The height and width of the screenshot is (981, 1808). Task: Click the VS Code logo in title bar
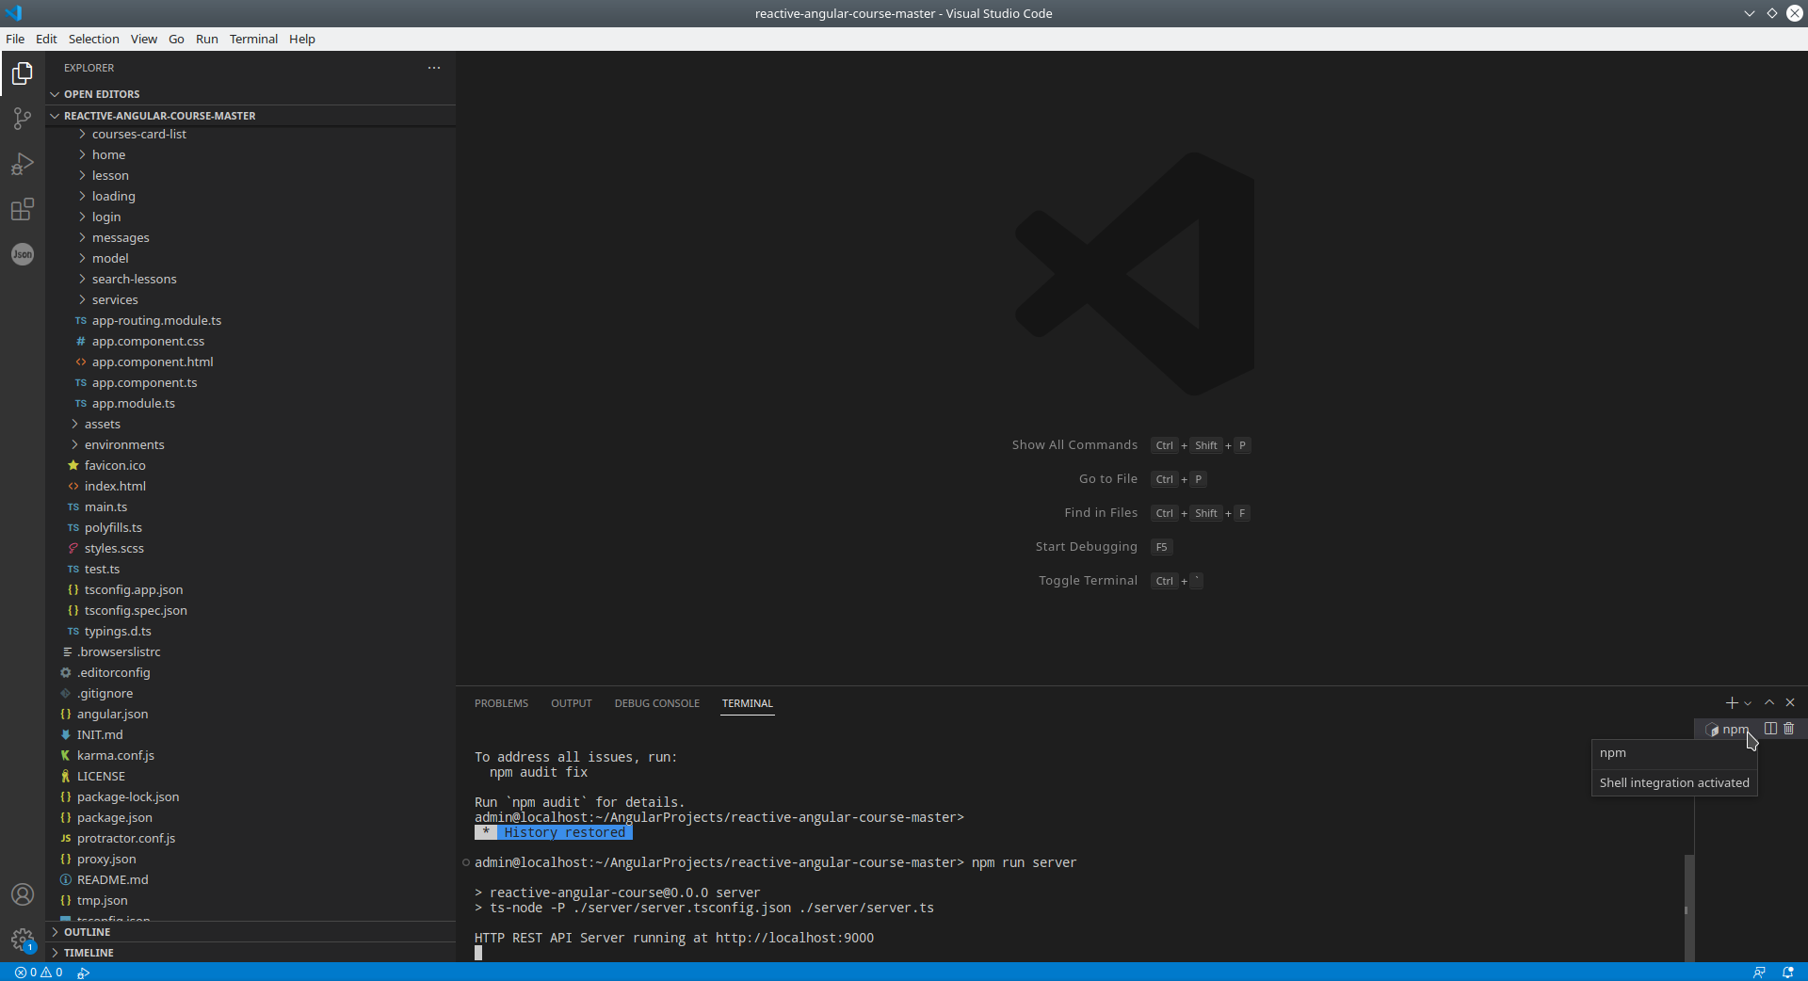tap(13, 13)
